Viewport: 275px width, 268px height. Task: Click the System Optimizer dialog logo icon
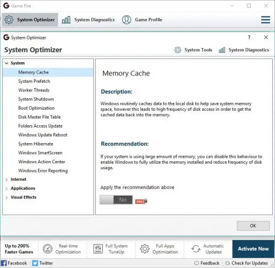click(x=6, y=38)
